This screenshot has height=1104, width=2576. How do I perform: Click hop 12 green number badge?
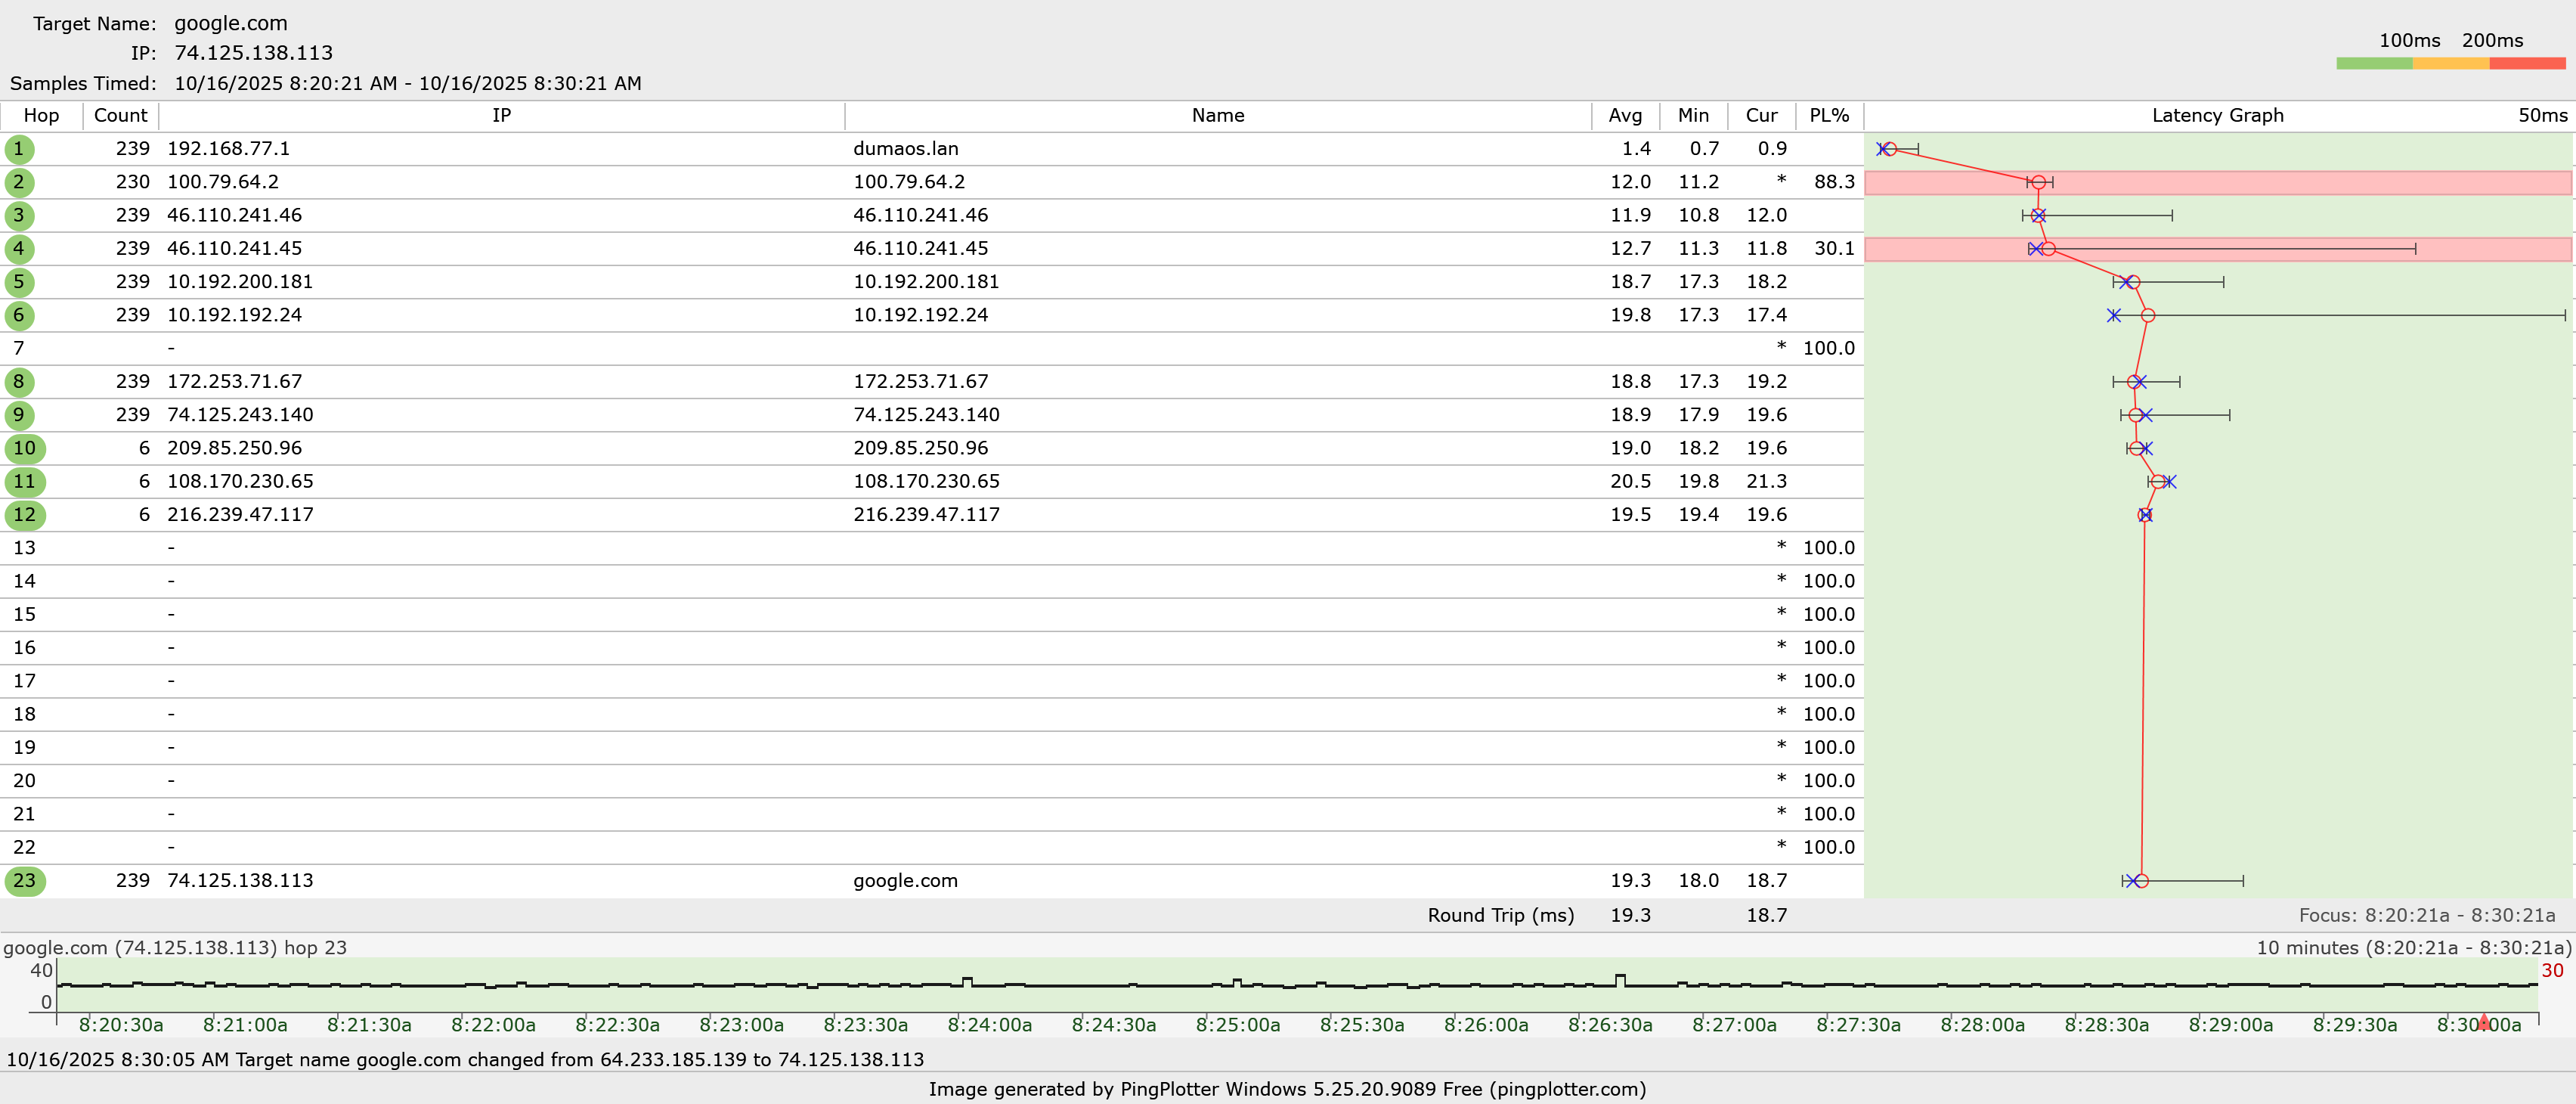24,515
